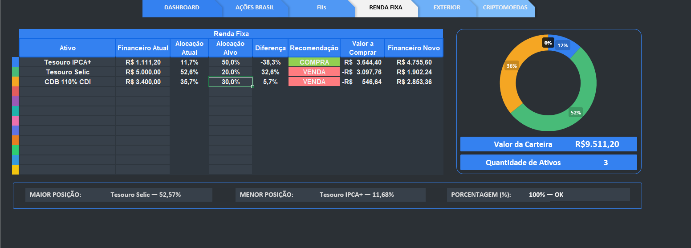The height and width of the screenshot is (248, 691).
Task: Click the Financeiro Atual column header
Action: coord(142,48)
